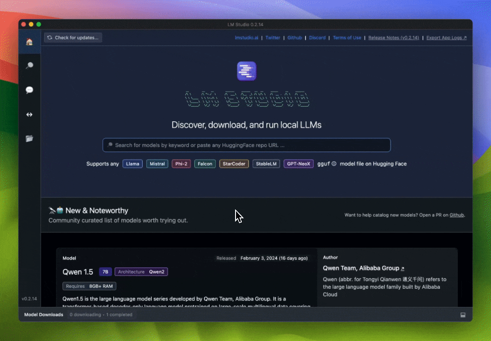Viewport: 491px width, 341px height.
Task: Open the Twitter link
Action: tap(273, 38)
